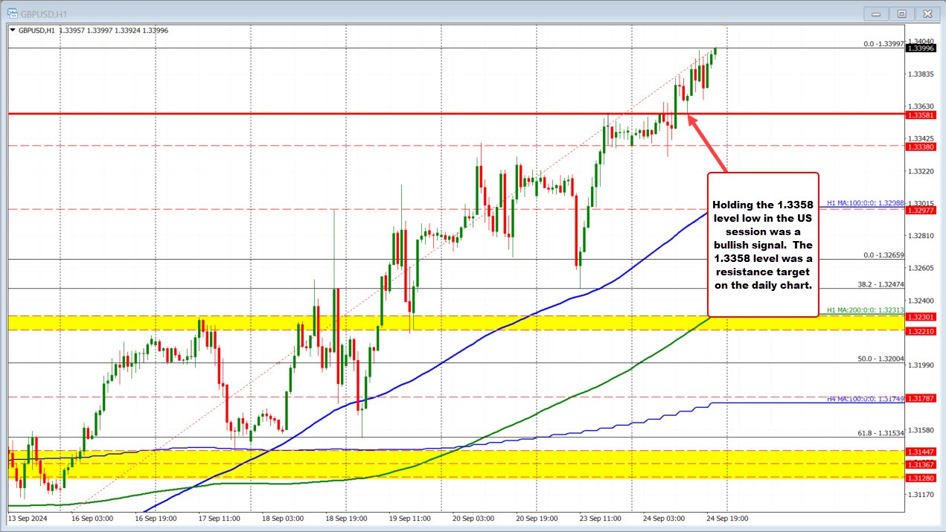The width and height of the screenshot is (946, 532).
Task: Select the Fibonacci label 61.8 -1.31534
Action: (x=882, y=433)
